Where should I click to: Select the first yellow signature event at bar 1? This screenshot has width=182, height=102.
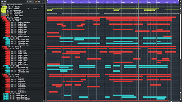(50, 10)
